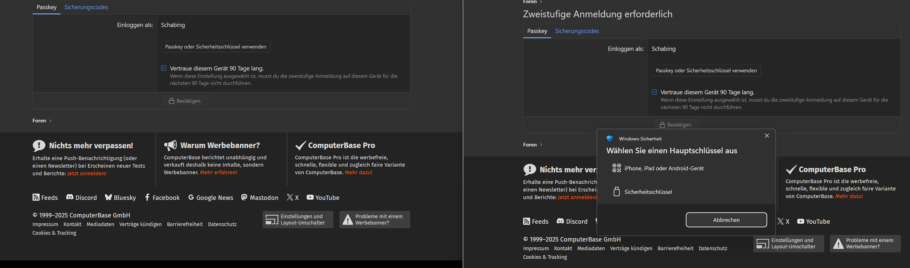Open Kontakt link in right window
This screenshot has width=910, height=268.
point(563,248)
